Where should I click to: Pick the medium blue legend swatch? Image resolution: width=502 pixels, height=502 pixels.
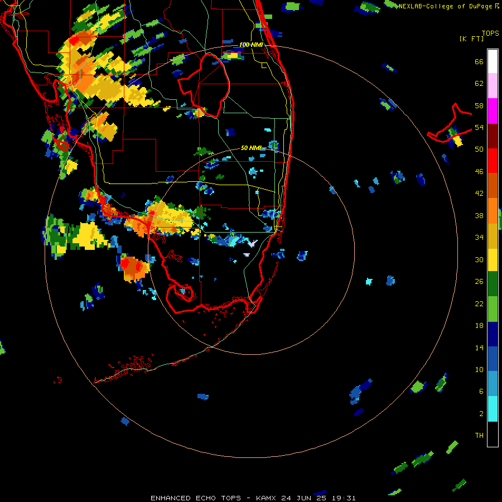coord(493,359)
